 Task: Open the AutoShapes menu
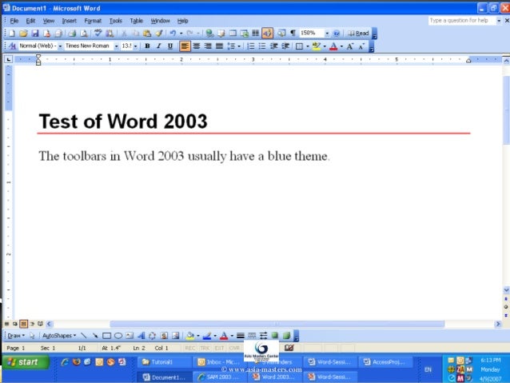[59, 336]
